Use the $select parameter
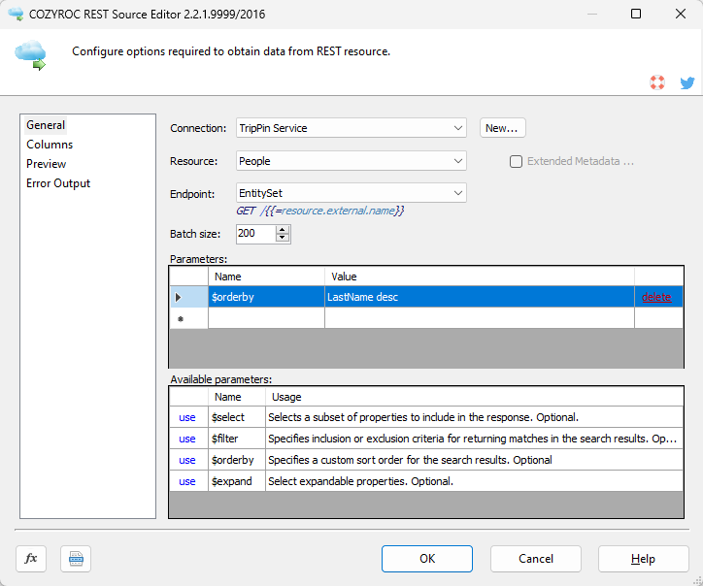 tap(187, 417)
